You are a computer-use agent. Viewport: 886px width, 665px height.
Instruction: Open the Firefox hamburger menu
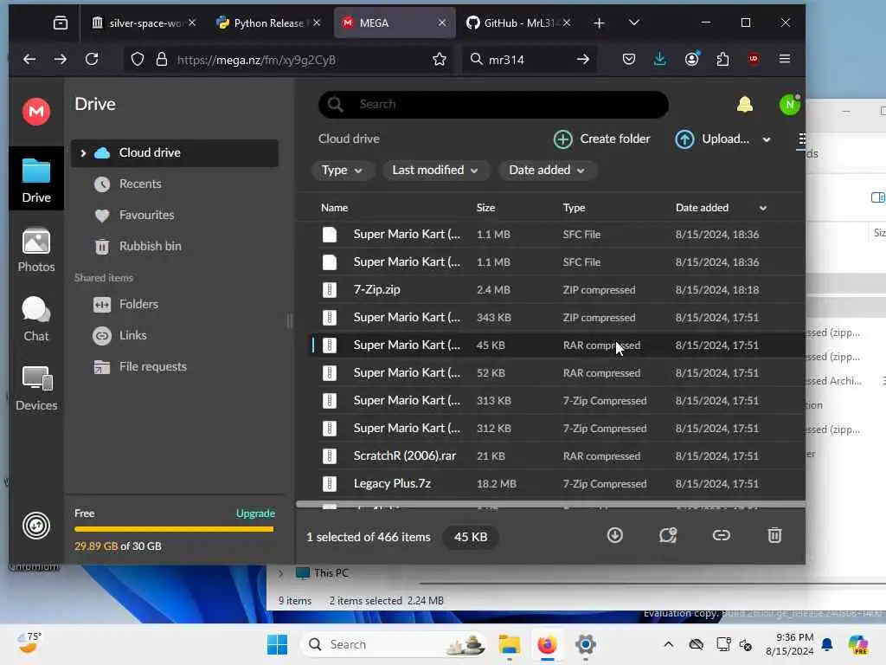click(x=784, y=59)
